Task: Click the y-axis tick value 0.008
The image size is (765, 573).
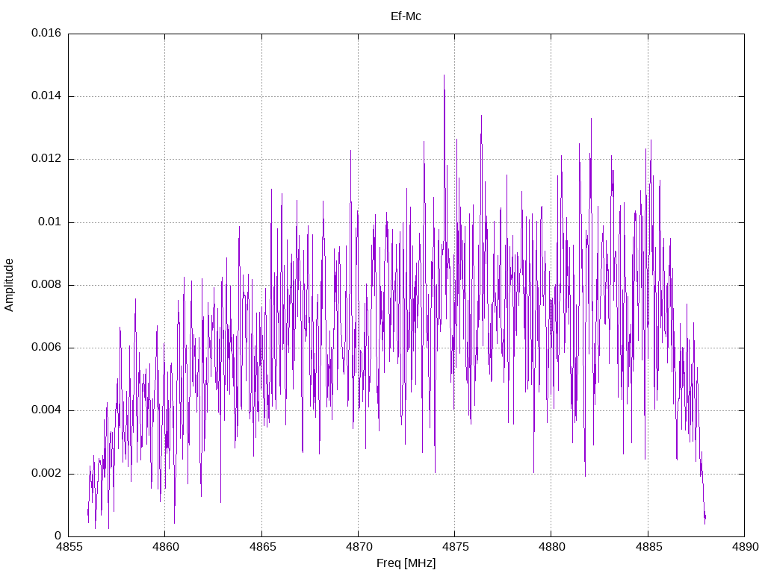Action: pos(46,285)
